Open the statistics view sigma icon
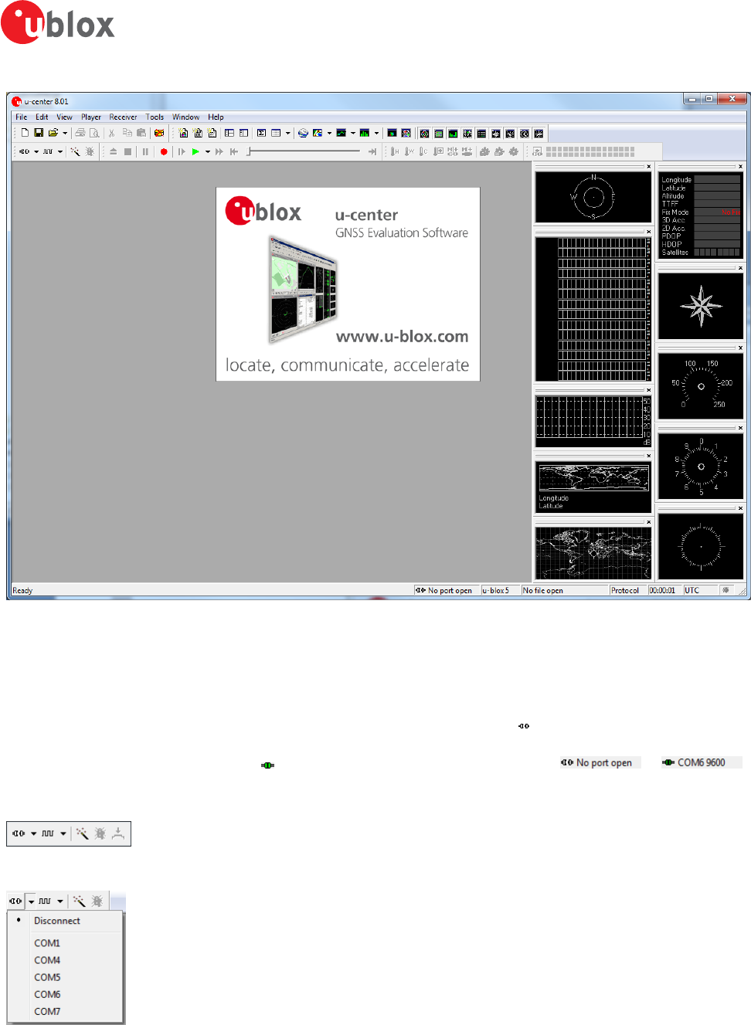 [x=261, y=133]
